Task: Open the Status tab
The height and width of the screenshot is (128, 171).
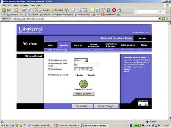Action: point(144,45)
